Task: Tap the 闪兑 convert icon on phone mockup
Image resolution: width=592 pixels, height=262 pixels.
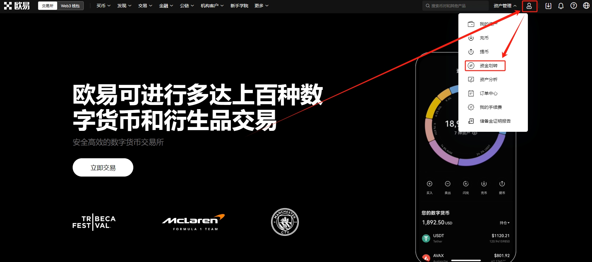Action: [x=466, y=184]
